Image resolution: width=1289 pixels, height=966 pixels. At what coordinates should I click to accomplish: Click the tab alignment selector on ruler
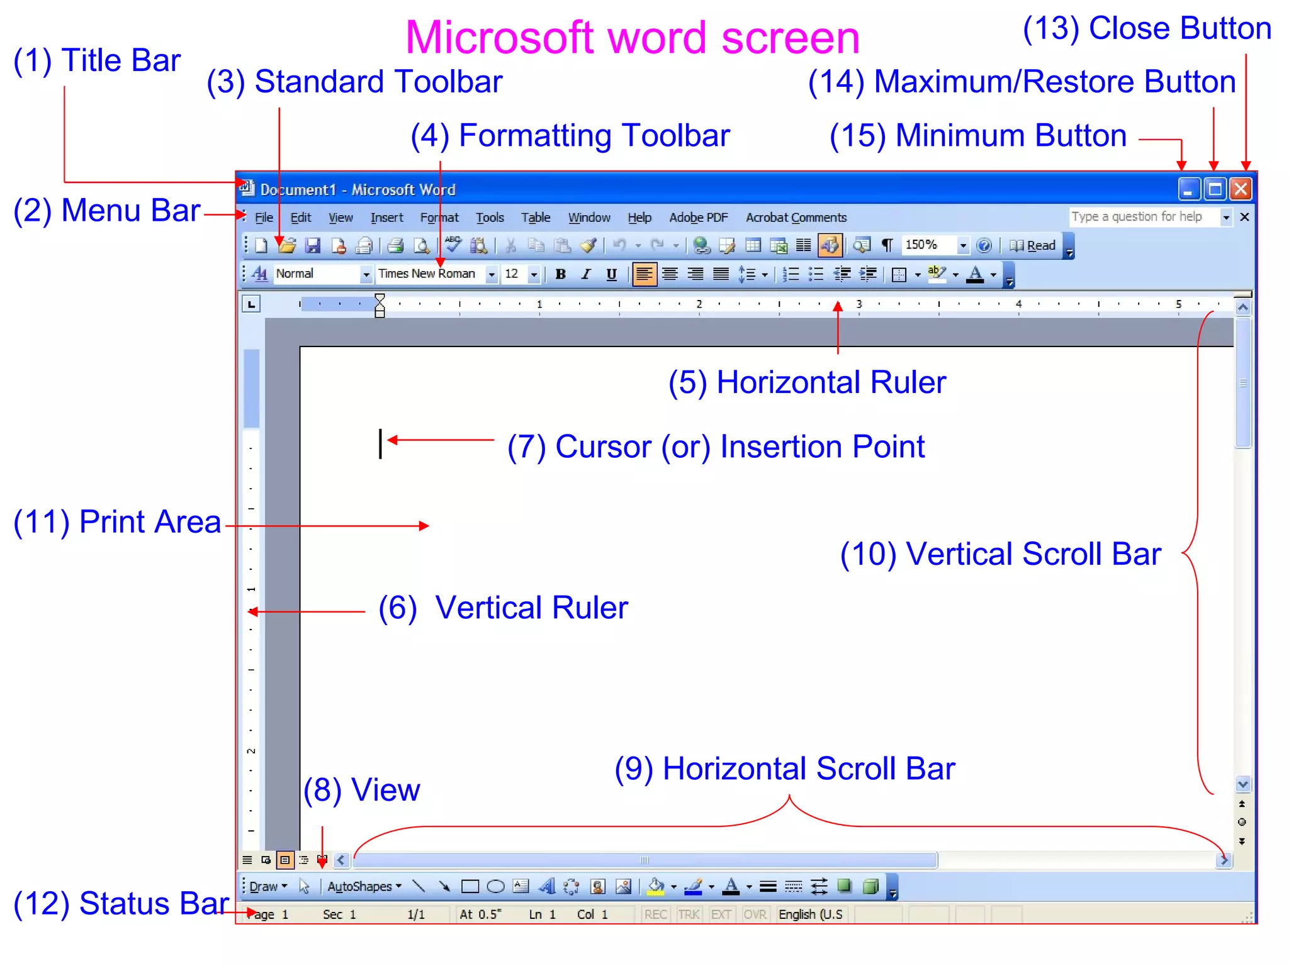[251, 304]
